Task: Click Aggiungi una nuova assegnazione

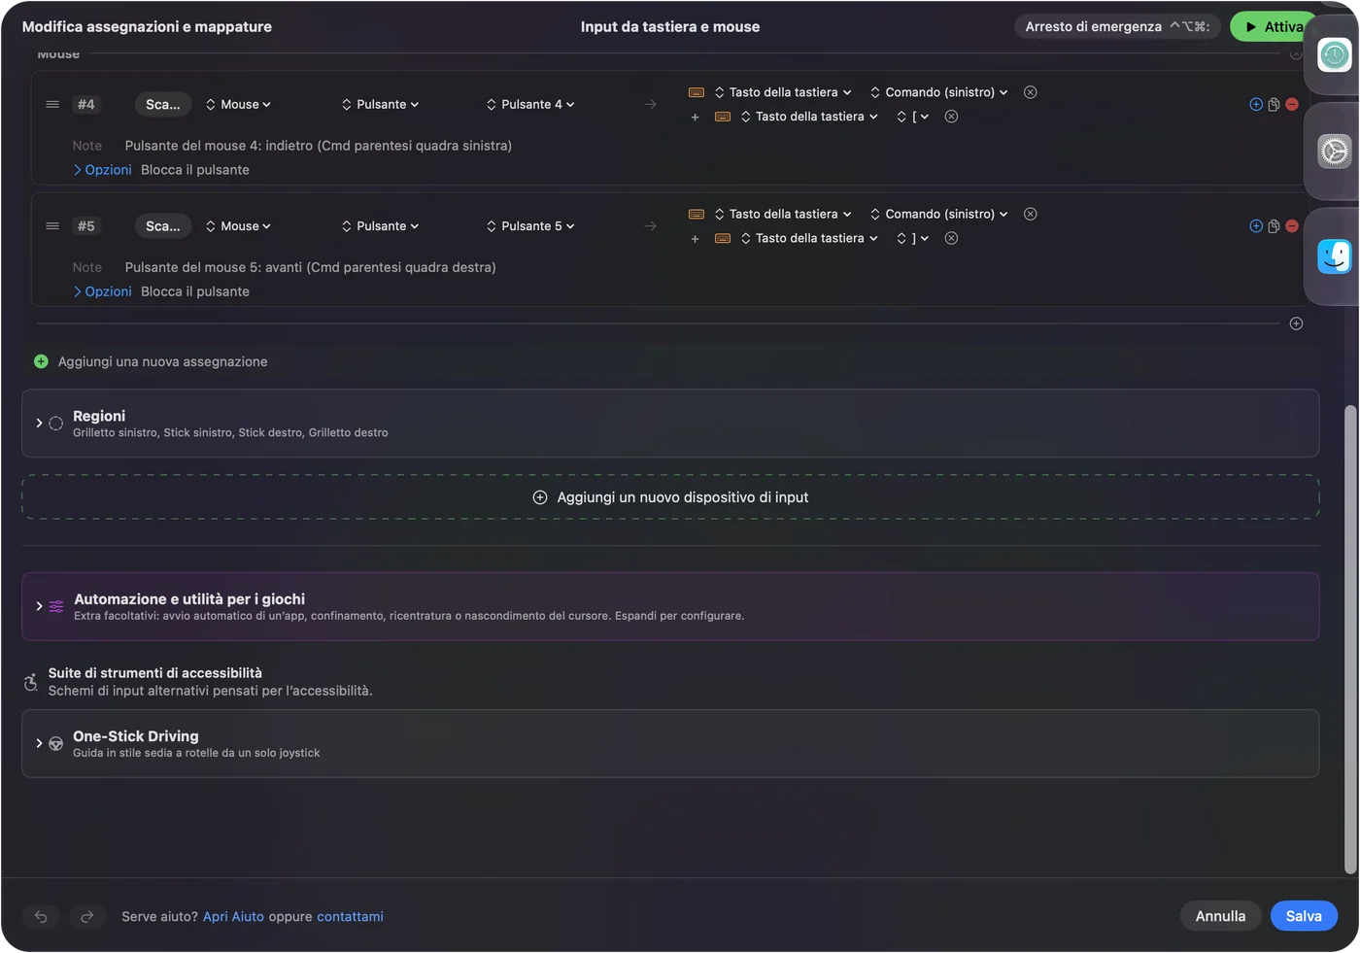Action: point(151,361)
